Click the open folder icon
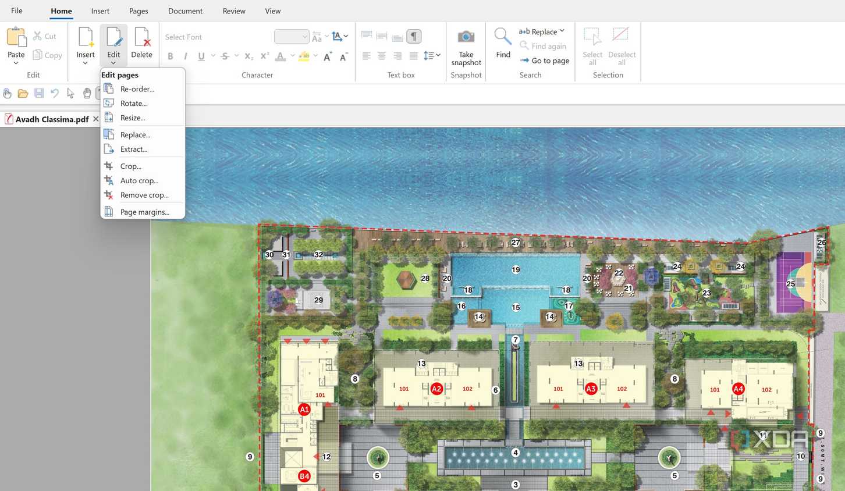The width and height of the screenshot is (845, 491). coord(23,93)
